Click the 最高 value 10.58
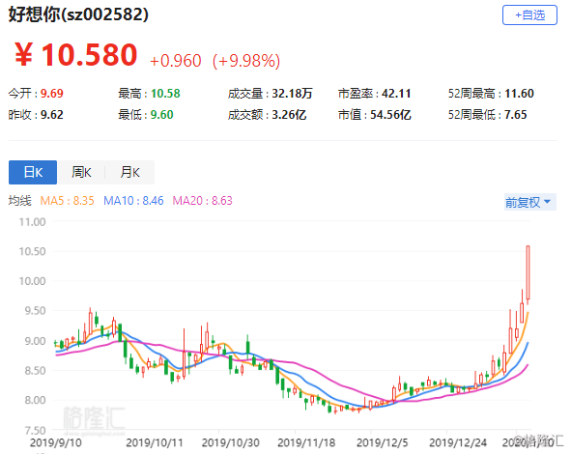 (x=165, y=94)
